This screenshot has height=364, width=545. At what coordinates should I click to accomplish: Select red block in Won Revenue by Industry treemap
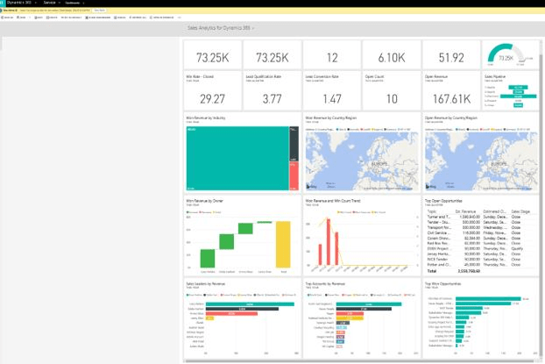294,176
